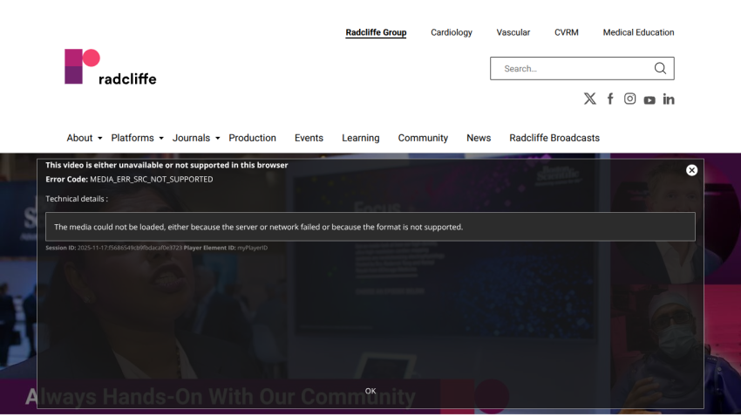Click the technical details message box
The image size is (741, 417).
pyautogui.click(x=370, y=227)
